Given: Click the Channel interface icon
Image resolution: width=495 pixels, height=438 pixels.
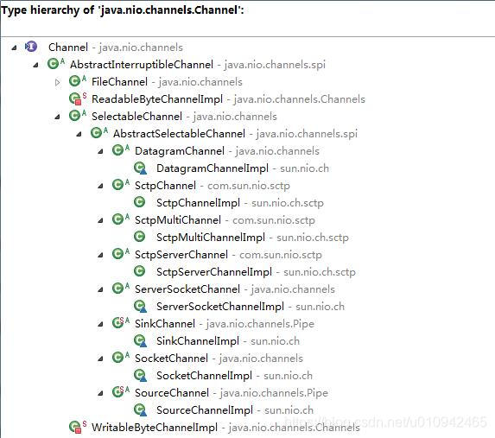Looking at the screenshot, I should (31, 47).
